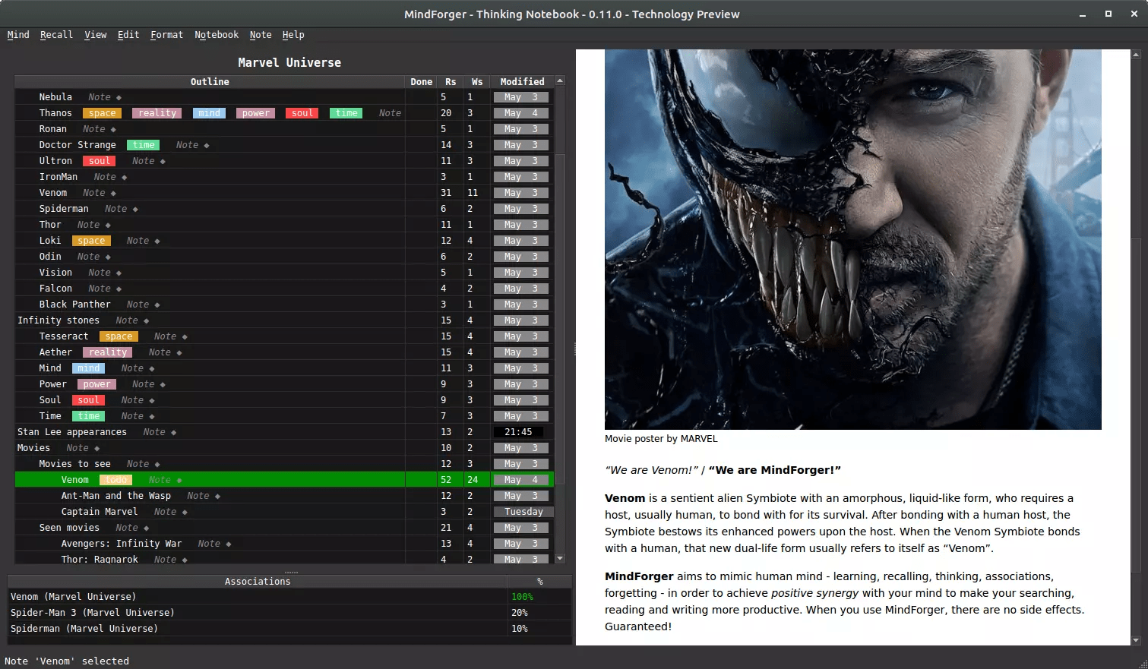Screen dimensions: 1148x669
Task: Click the Note icon next to Stan Lee appearances
Action: pyautogui.click(x=154, y=431)
